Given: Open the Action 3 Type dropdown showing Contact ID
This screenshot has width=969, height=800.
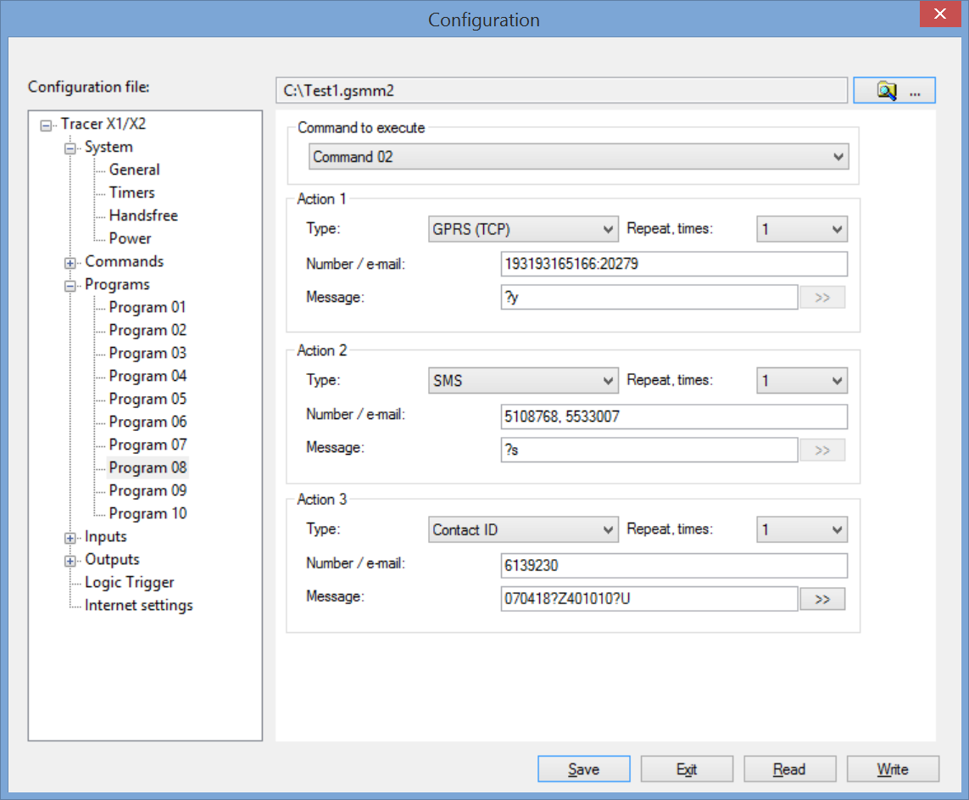Looking at the screenshot, I should (523, 530).
